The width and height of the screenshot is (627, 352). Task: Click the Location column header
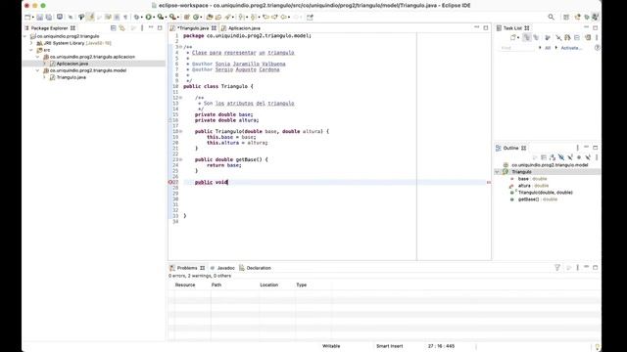point(268,285)
